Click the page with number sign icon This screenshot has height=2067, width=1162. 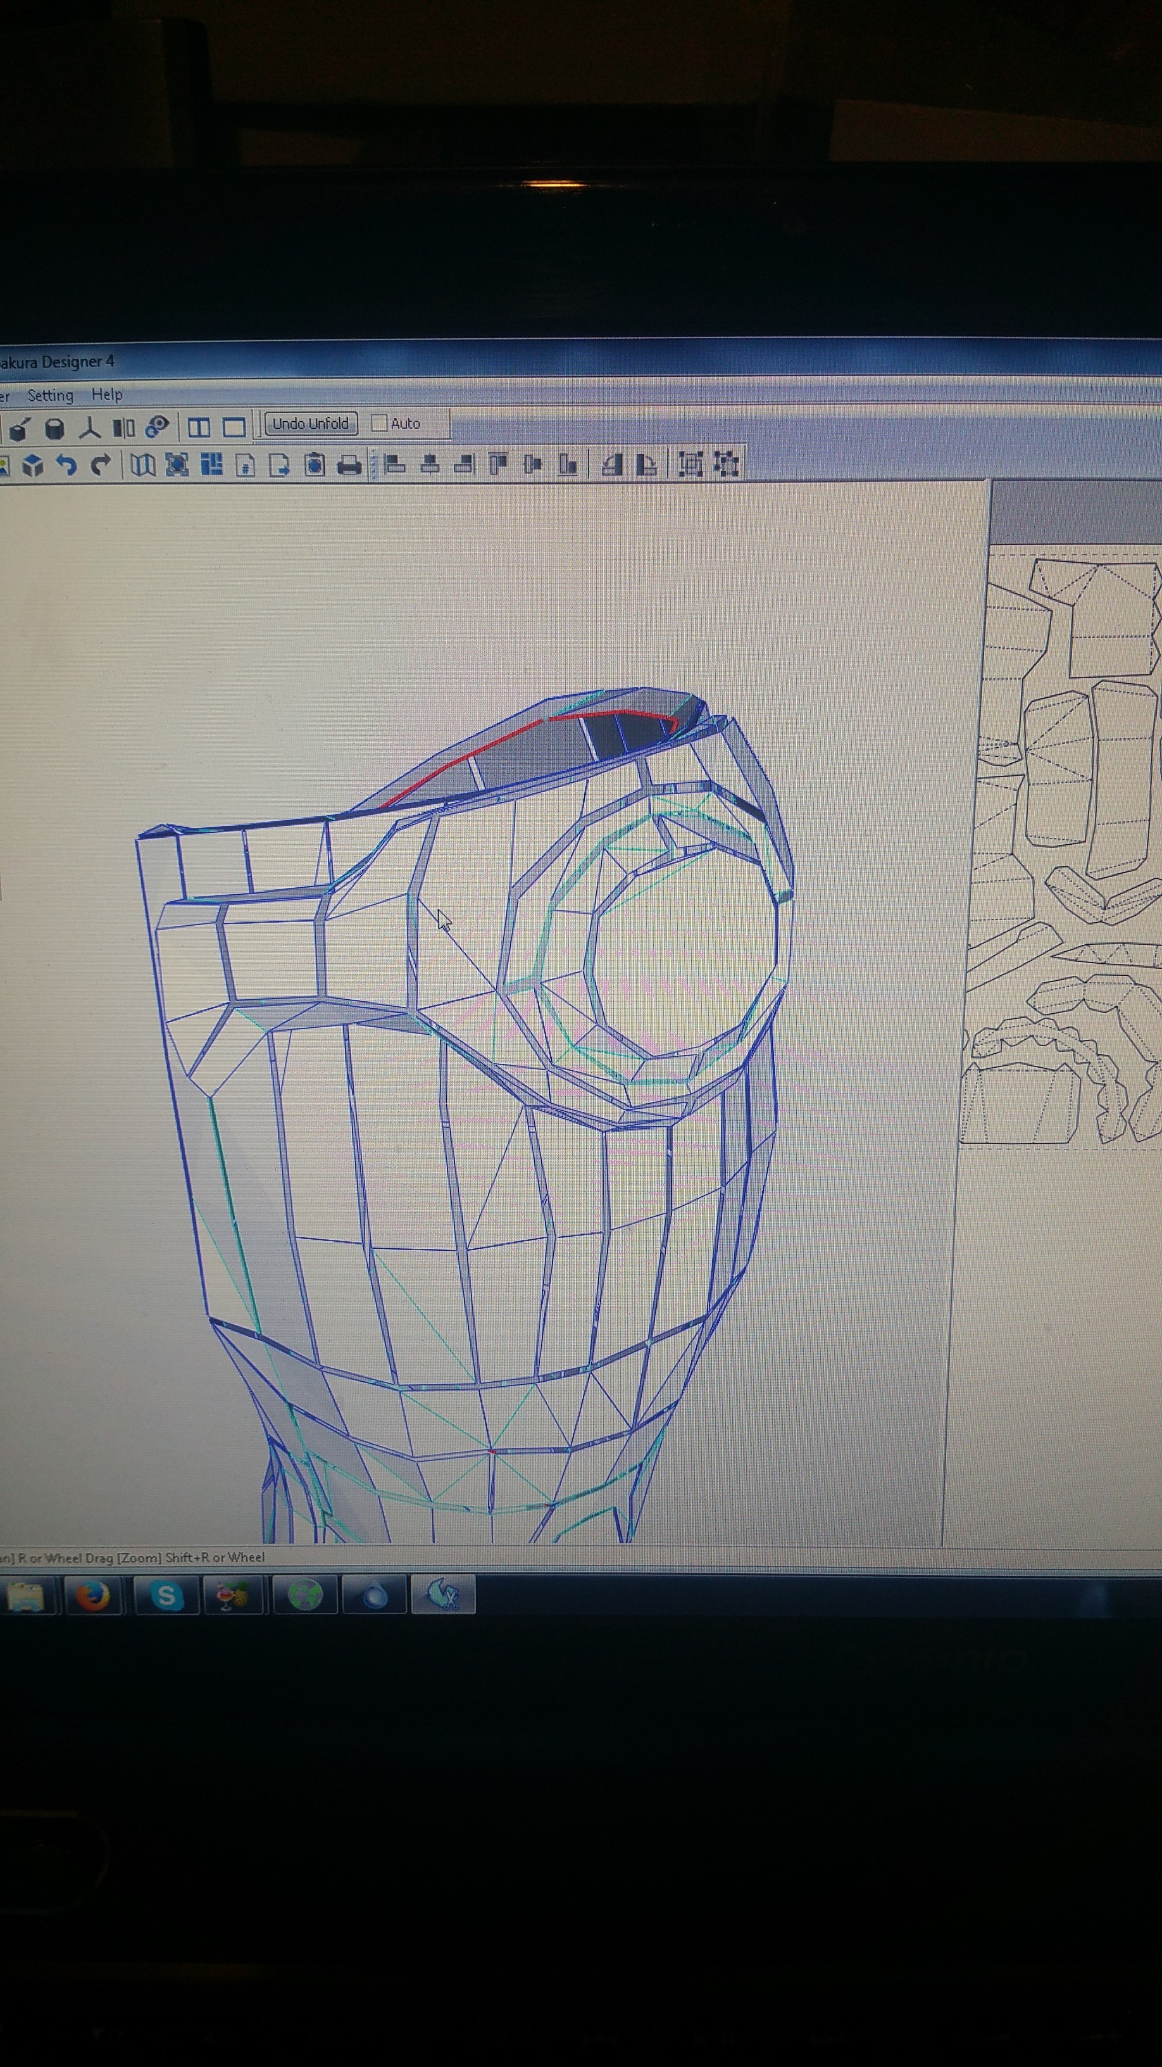[x=246, y=465]
